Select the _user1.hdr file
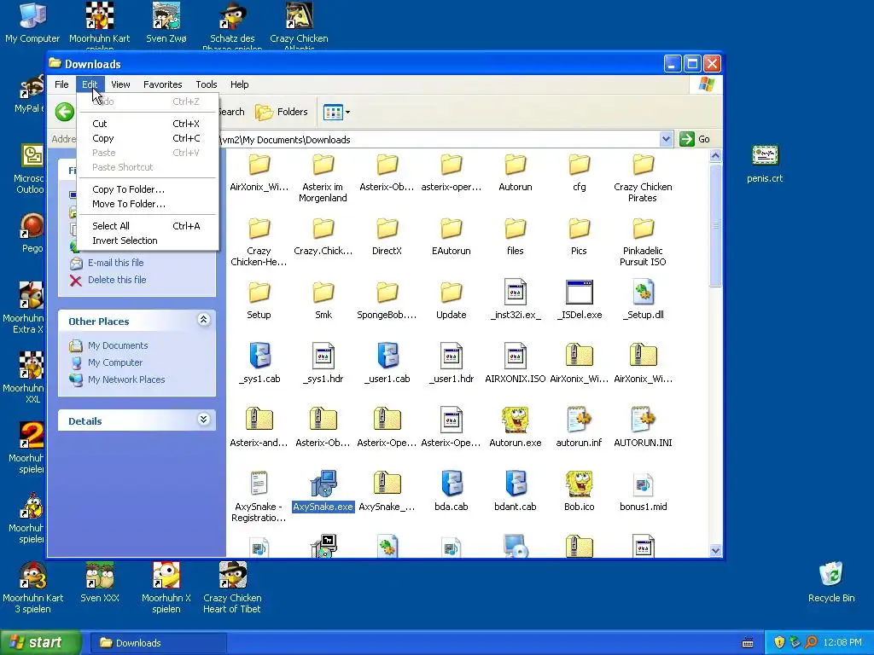The image size is (874, 655). coord(451,364)
